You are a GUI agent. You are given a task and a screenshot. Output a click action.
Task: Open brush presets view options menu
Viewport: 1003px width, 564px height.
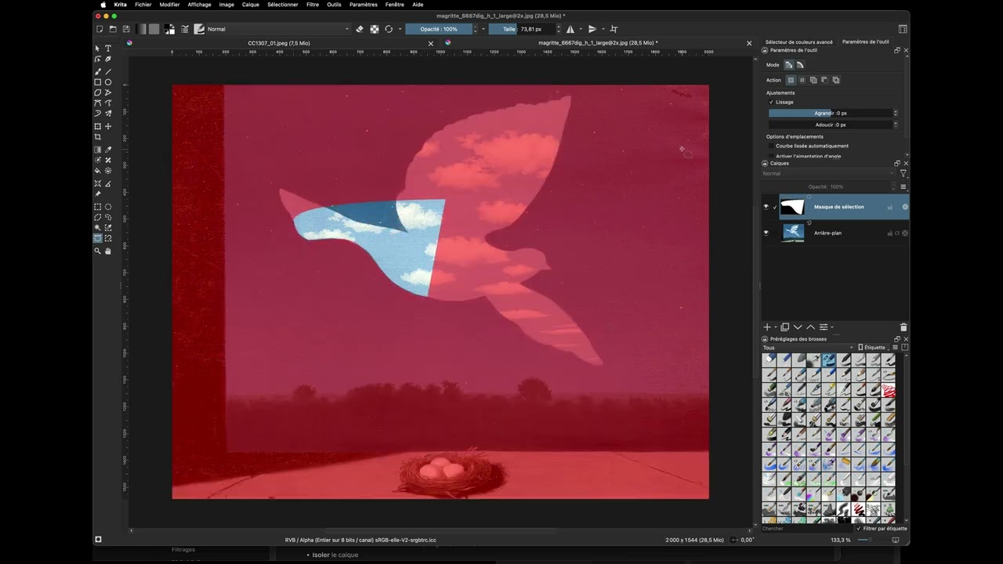(x=896, y=348)
